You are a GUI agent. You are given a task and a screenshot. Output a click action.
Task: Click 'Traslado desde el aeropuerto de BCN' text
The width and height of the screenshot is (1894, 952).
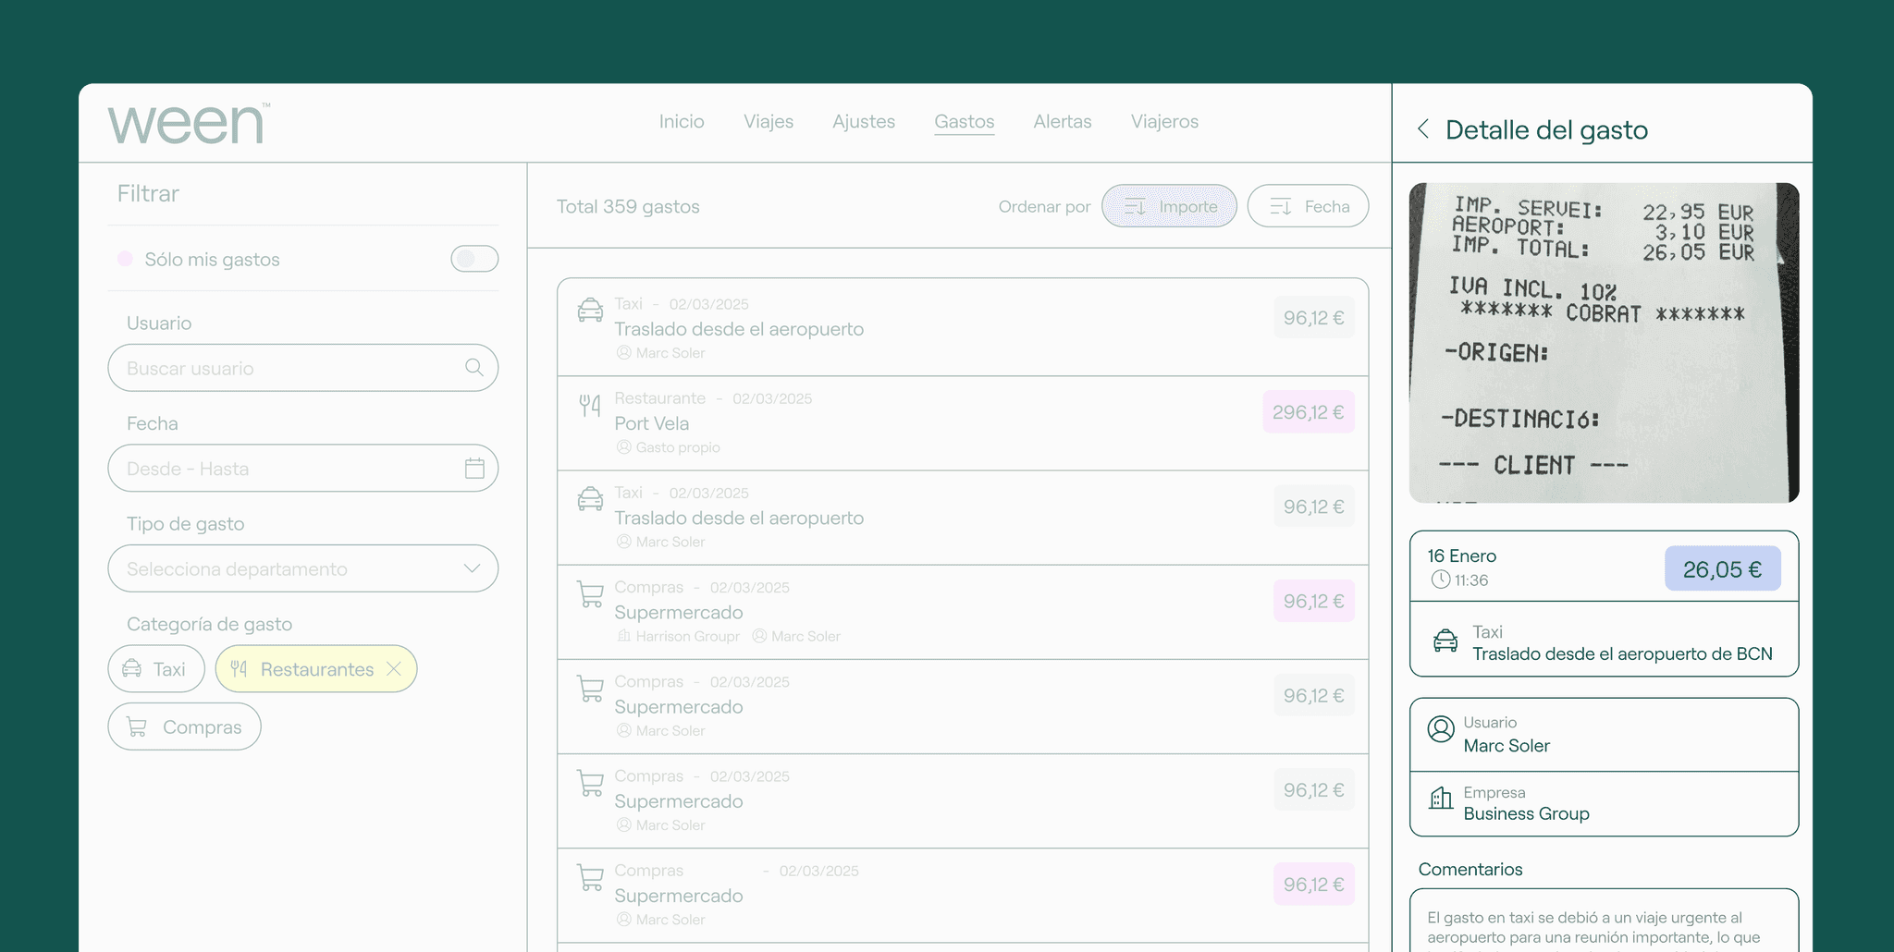coord(1622,653)
